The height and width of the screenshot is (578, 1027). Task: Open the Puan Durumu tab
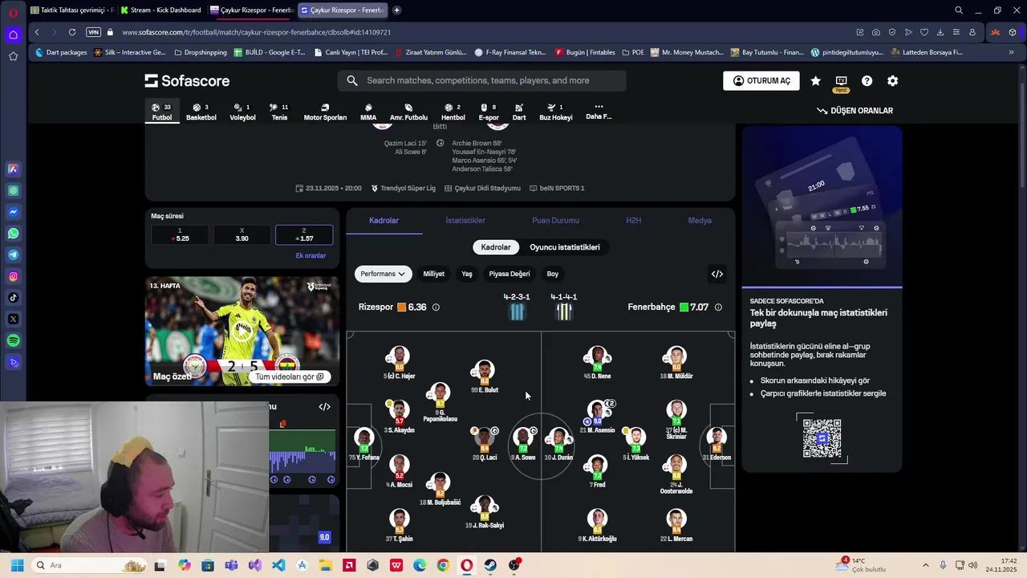pyautogui.click(x=555, y=220)
